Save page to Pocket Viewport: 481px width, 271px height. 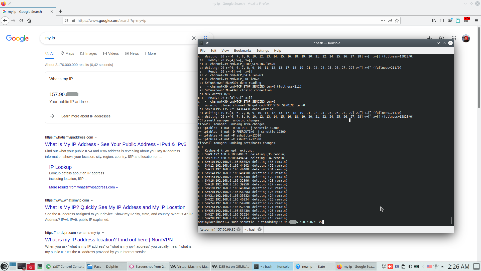390,21
